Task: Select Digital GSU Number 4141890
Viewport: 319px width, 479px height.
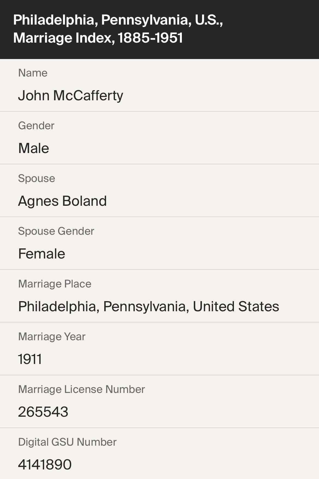Action: tap(45, 465)
